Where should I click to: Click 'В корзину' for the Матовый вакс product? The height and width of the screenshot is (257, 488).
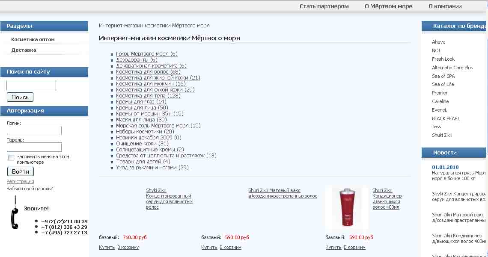click(x=230, y=247)
